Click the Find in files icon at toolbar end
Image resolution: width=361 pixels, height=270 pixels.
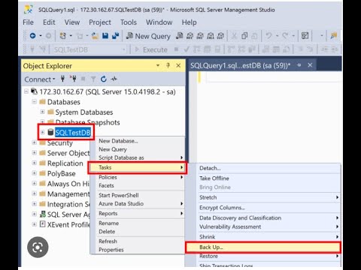pos(334,36)
